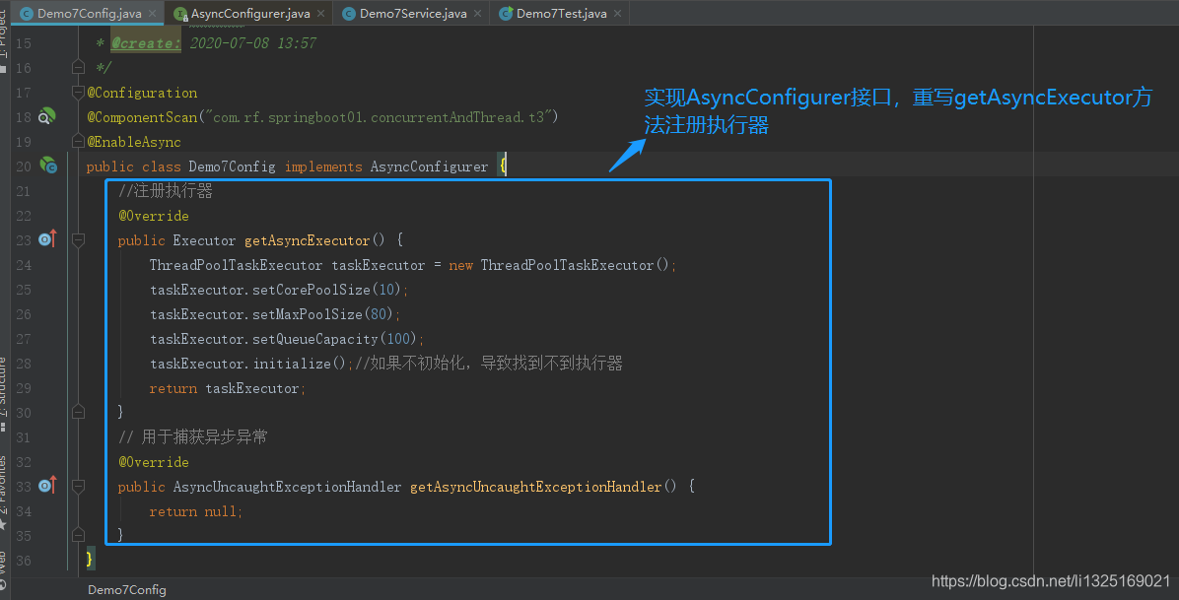Click the @EnableAsync annotation
This screenshot has width=1179, height=600.
(x=134, y=142)
